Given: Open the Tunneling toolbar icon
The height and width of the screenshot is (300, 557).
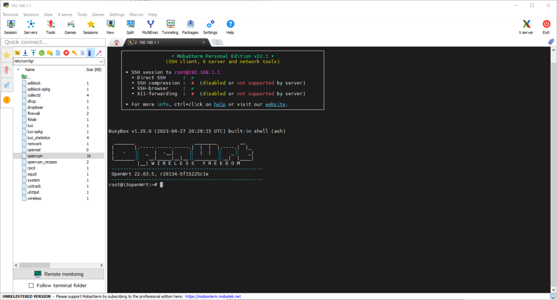Looking at the screenshot, I should (170, 27).
